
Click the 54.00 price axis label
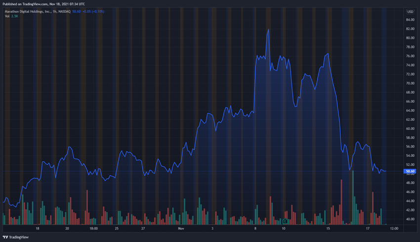click(x=410, y=156)
